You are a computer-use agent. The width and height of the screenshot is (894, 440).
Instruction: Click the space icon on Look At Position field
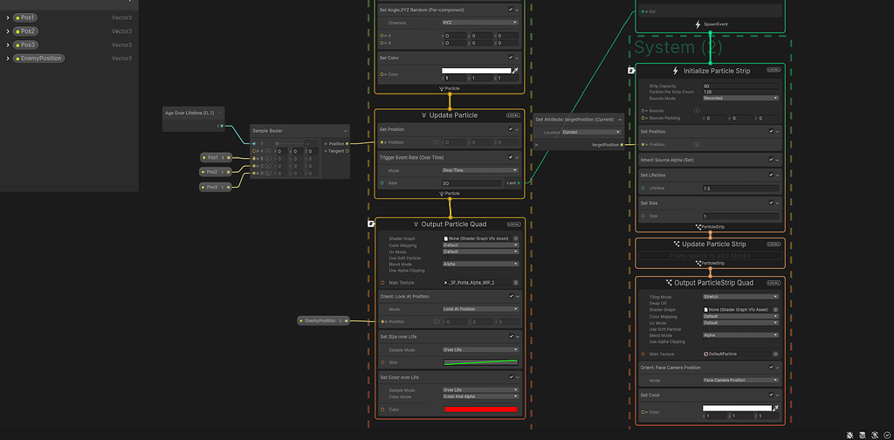437,321
